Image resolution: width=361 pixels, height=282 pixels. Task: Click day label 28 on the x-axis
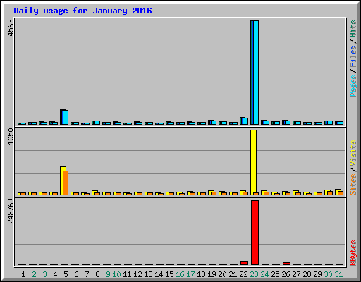point(307,274)
